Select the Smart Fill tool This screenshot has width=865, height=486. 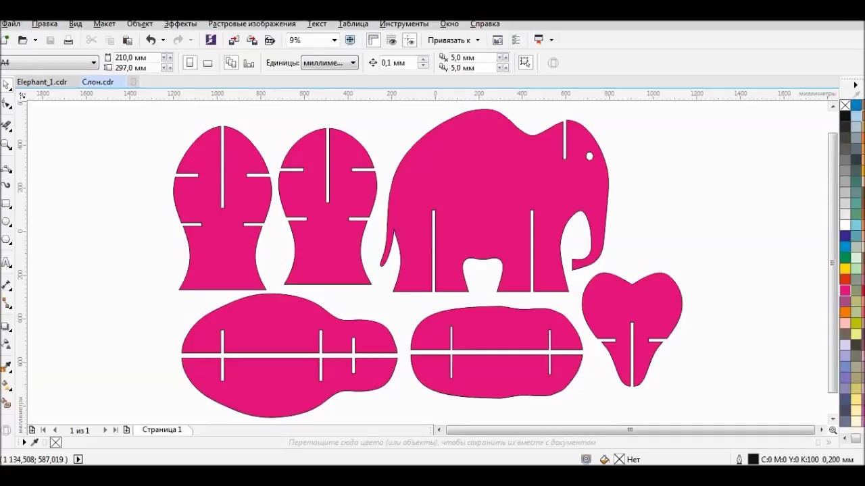pyautogui.click(x=7, y=404)
